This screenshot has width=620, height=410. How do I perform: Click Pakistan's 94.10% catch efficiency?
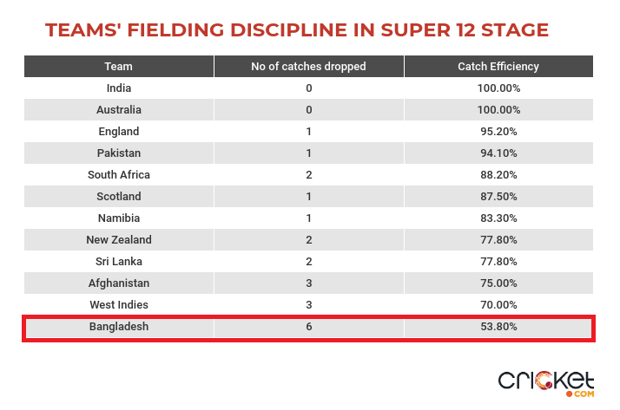[498, 153]
